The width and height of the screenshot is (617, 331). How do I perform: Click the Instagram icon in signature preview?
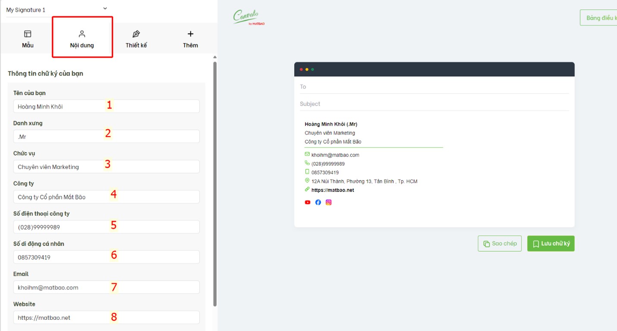tap(328, 202)
